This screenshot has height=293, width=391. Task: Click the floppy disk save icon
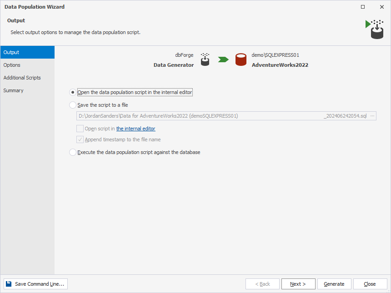[9, 284]
